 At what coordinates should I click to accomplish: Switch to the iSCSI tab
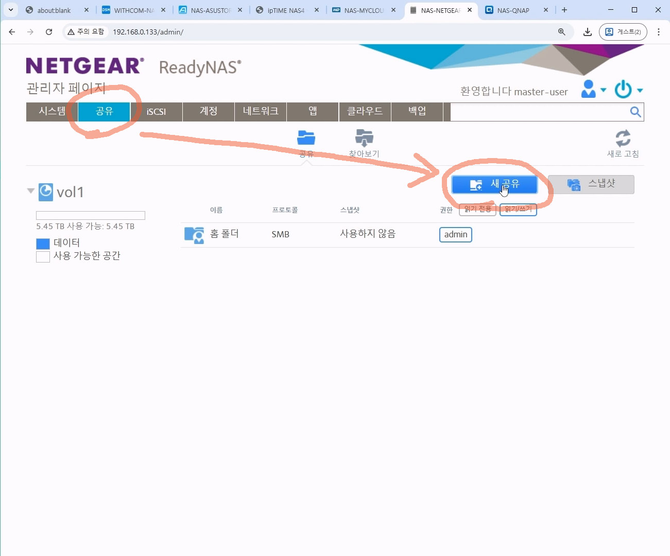(156, 112)
